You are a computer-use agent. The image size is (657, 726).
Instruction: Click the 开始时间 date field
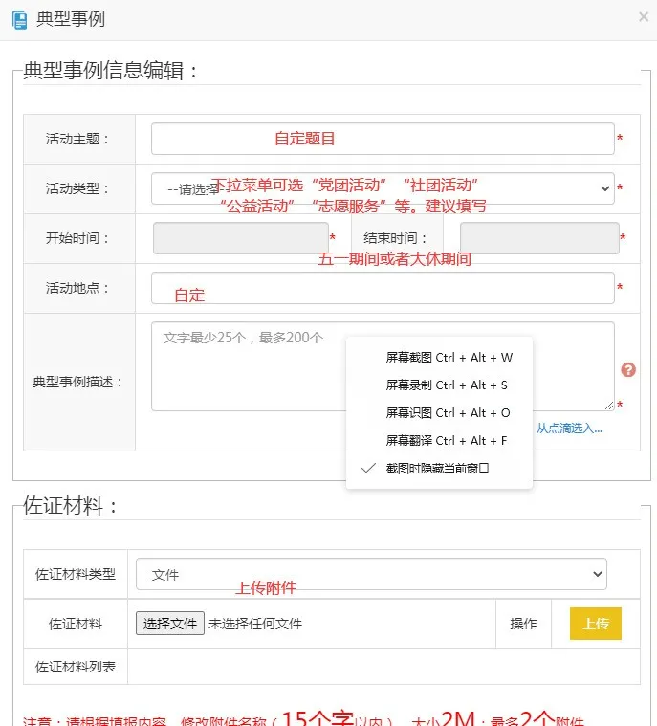click(241, 238)
